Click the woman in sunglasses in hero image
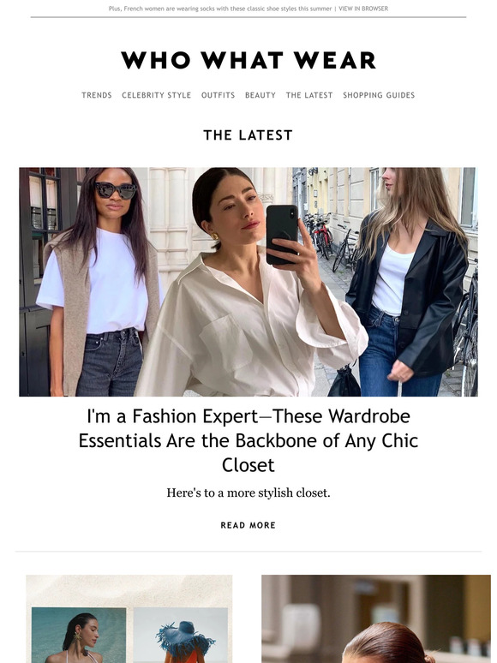 click(x=99, y=282)
